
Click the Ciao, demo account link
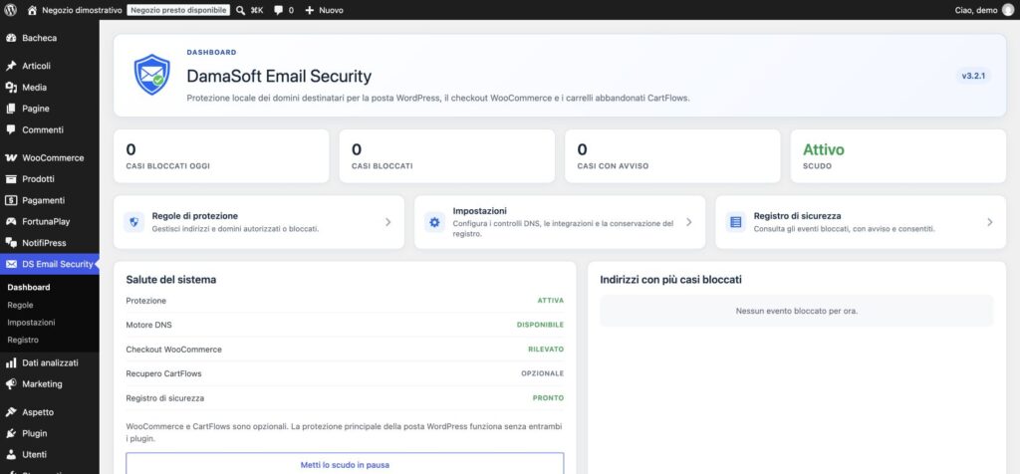(x=983, y=10)
